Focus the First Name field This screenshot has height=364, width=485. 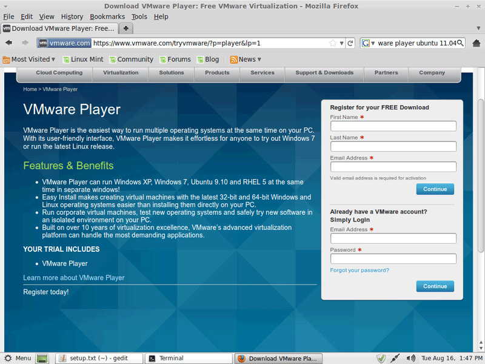tap(393, 126)
